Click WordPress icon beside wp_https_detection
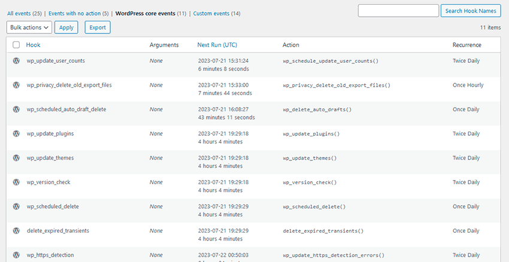Screen dimensions: 509x262 point(16,255)
